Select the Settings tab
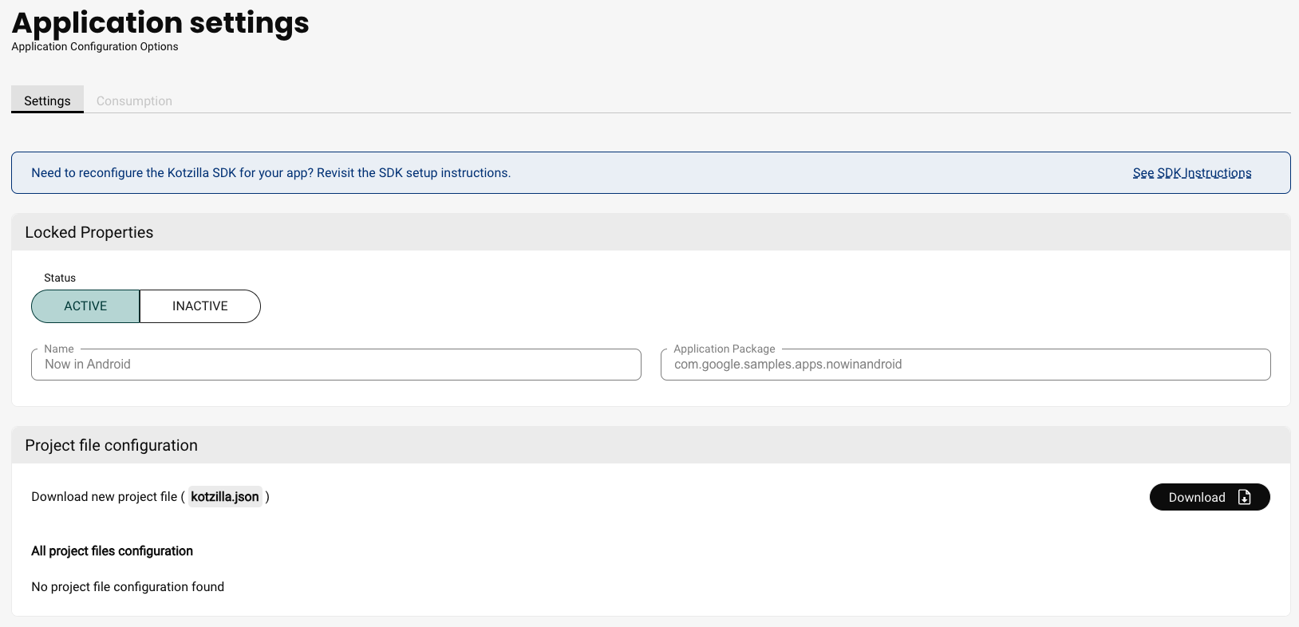 tap(47, 101)
